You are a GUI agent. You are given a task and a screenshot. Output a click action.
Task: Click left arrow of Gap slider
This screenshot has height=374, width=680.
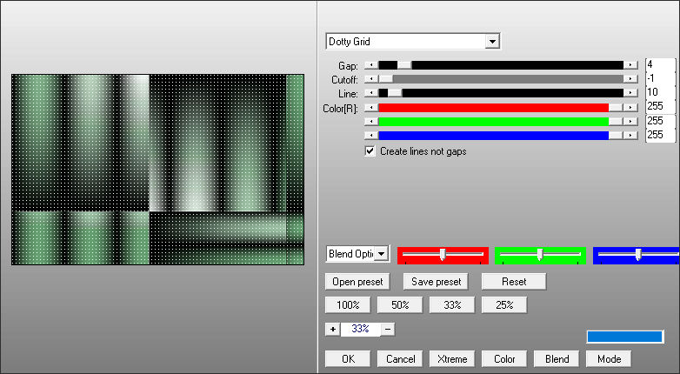click(x=371, y=65)
